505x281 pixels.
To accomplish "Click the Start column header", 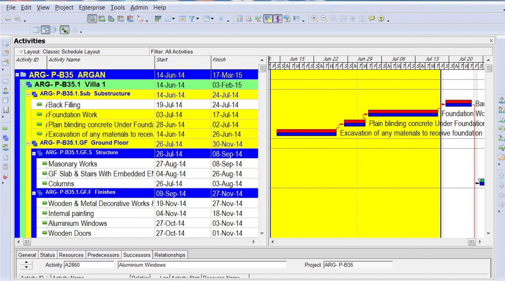I will [183, 62].
